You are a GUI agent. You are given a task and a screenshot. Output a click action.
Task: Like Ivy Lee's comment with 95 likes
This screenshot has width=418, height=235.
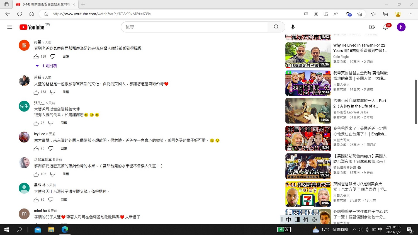point(36,149)
